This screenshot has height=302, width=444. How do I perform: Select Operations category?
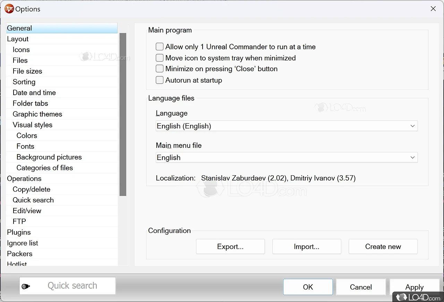pos(62,179)
